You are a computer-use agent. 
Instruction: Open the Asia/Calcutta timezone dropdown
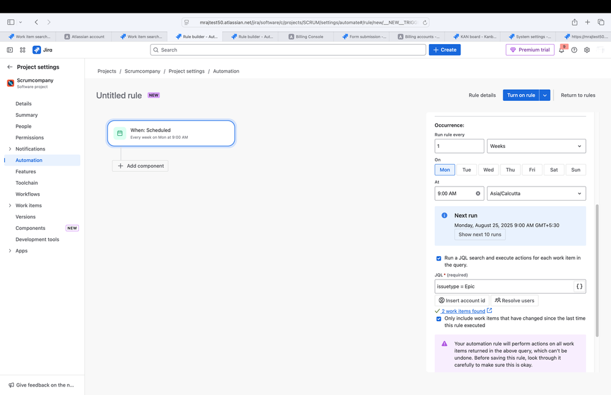pyautogui.click(x=536, y=194)
